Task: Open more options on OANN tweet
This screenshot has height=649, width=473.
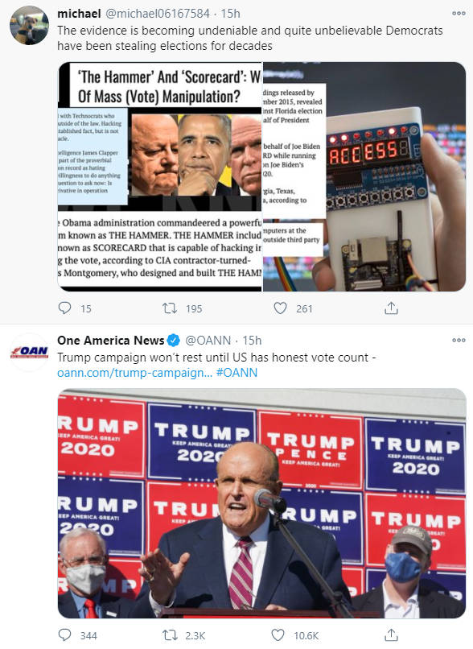Action: click(x=459, y=340)
